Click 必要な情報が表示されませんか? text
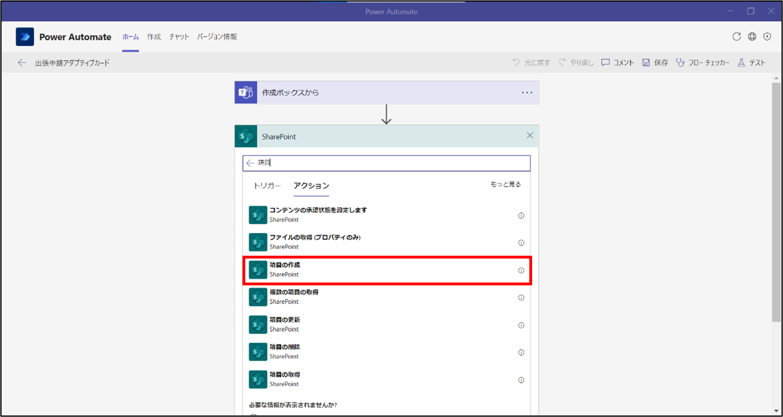This screenshot has width=783, height=417. pyautogui.click(x=293, y=405)
